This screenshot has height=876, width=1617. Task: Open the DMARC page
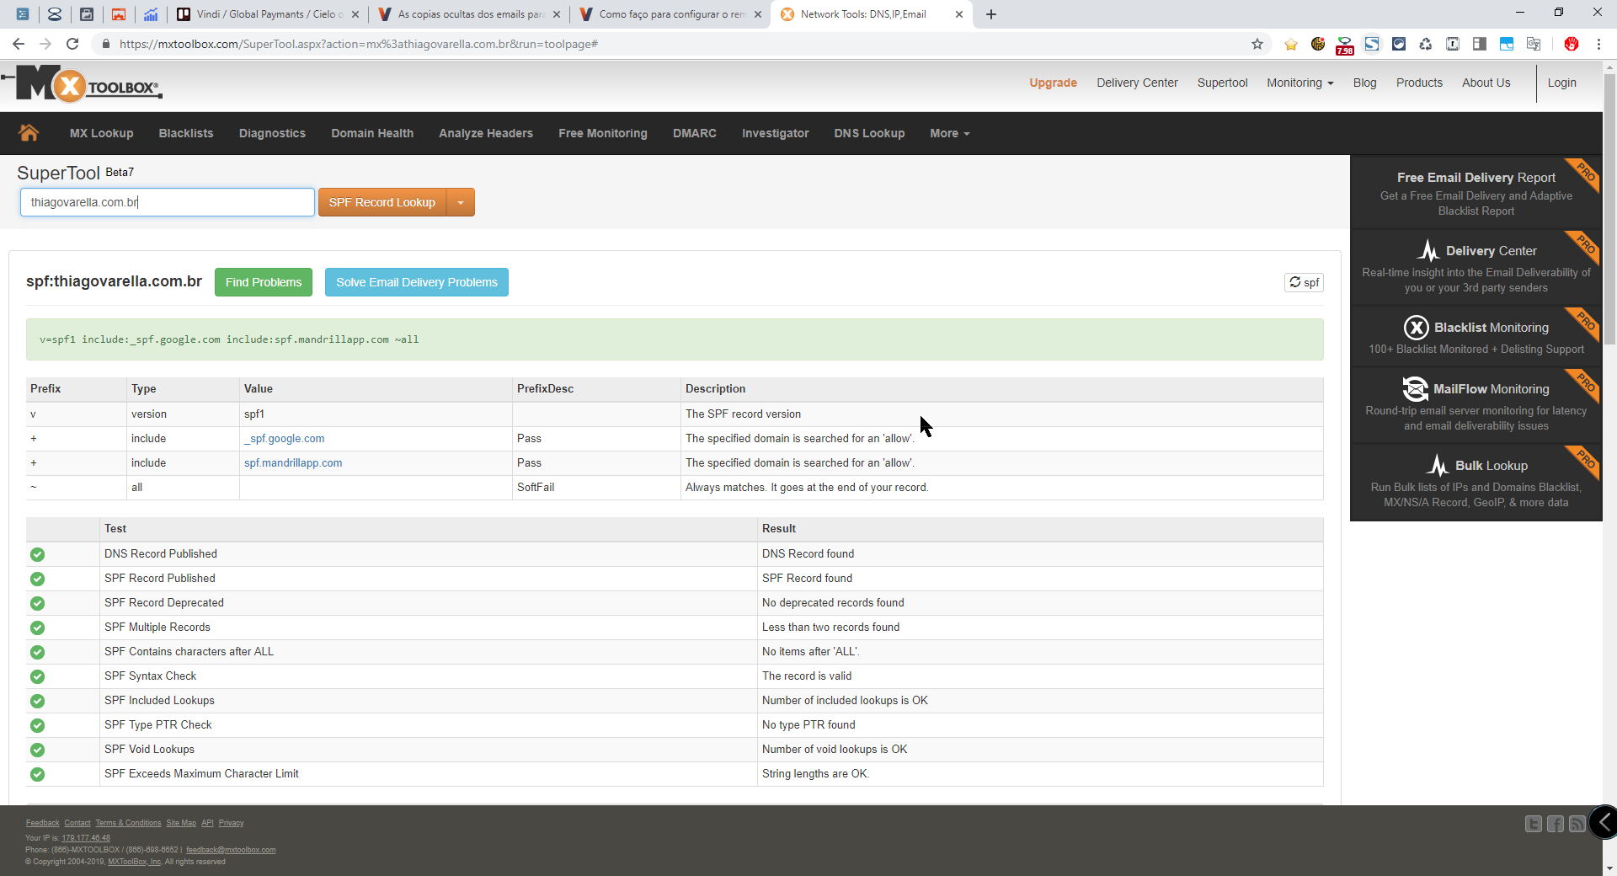click(695, 133)
